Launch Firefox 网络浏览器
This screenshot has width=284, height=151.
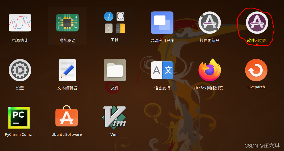210,70
